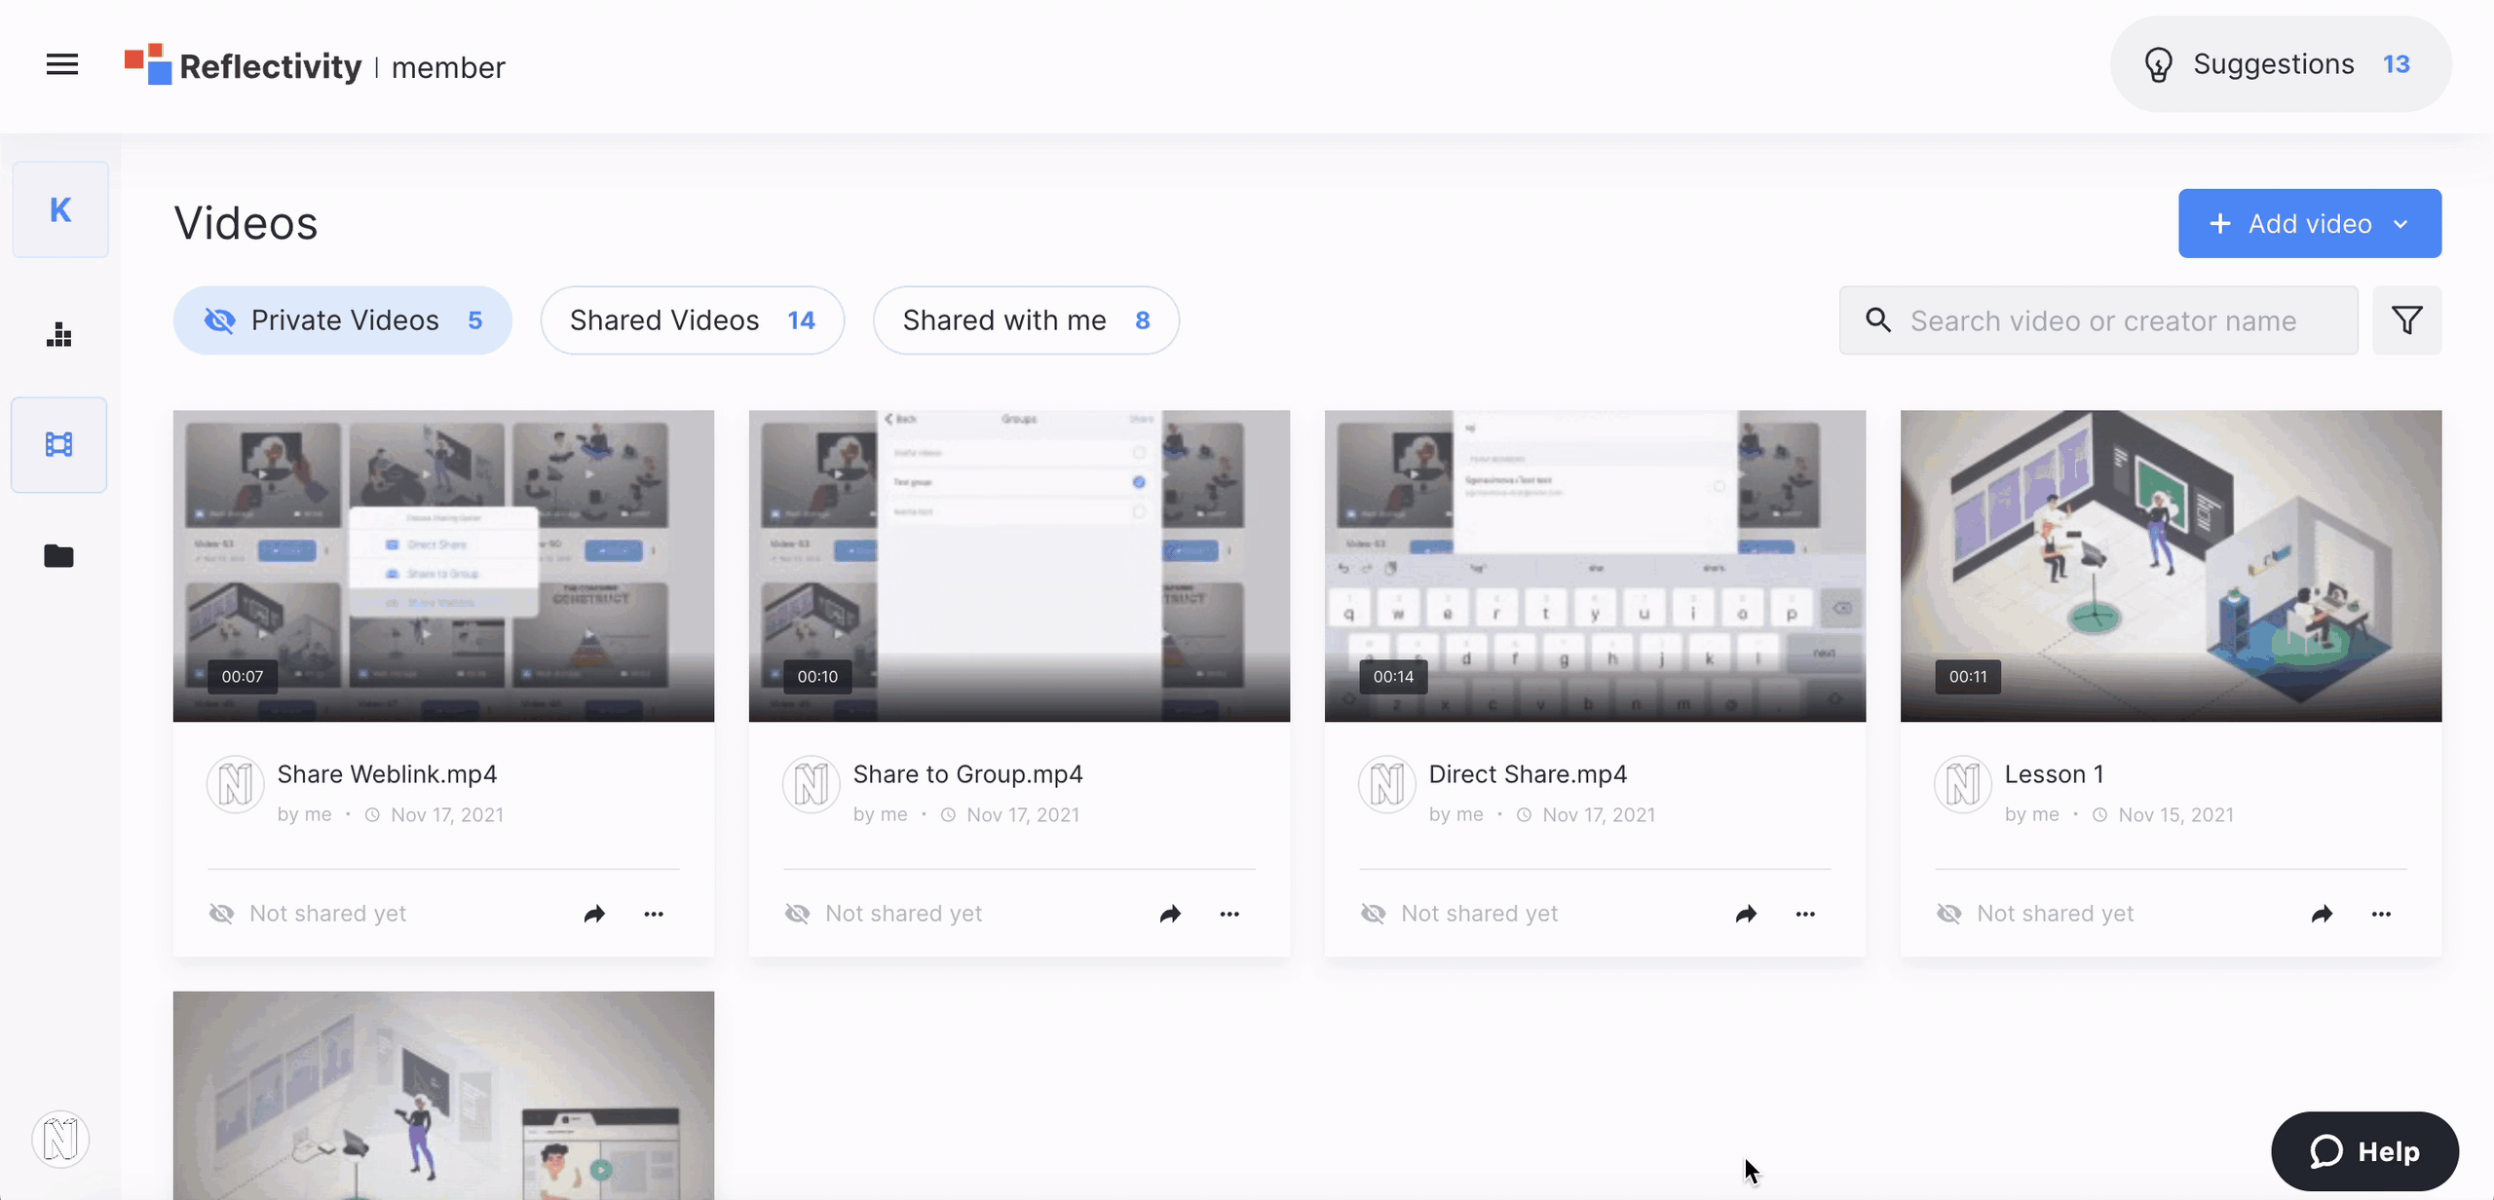Open the folders panel icon
Image resolution: width=2494 pixels, height=1200 pixels.
click(x=60, y=554)
